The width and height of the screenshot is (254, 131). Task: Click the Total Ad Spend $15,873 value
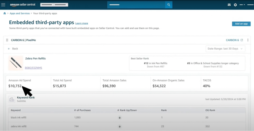(x=60, y=86)
